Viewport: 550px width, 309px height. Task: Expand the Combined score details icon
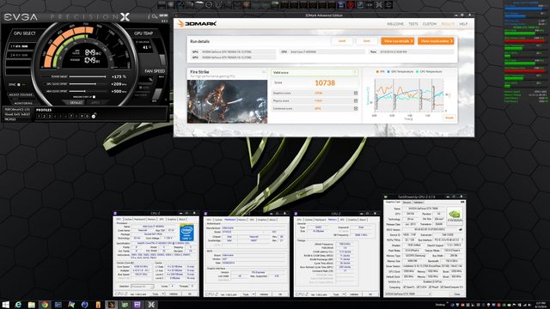[x=355, y=109]
